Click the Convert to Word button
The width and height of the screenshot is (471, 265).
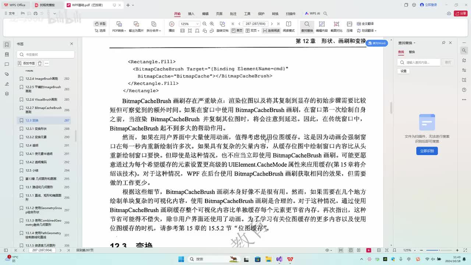coord(377,43)
